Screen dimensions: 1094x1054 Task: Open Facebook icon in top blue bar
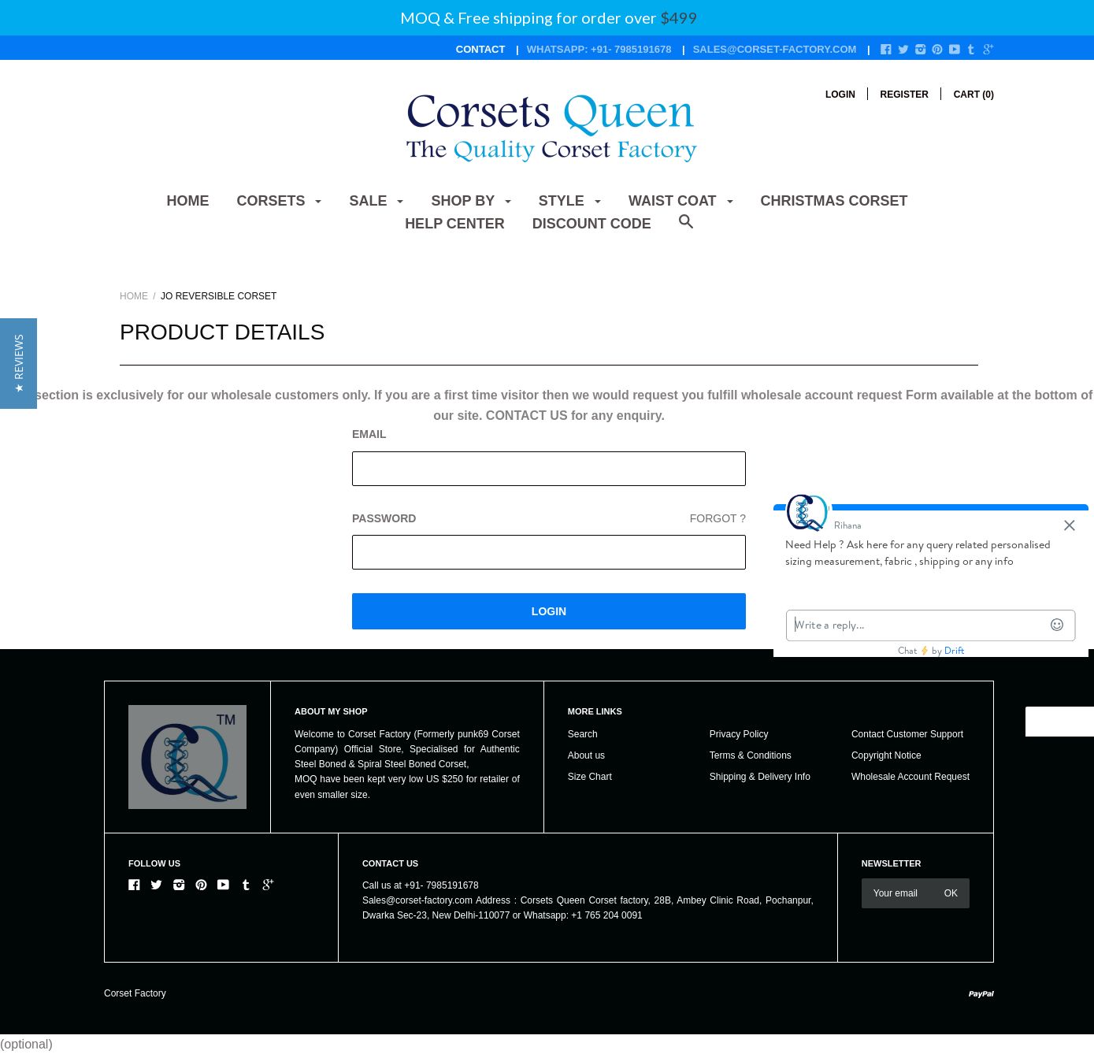pyautogui.click(x=886, y=50)
